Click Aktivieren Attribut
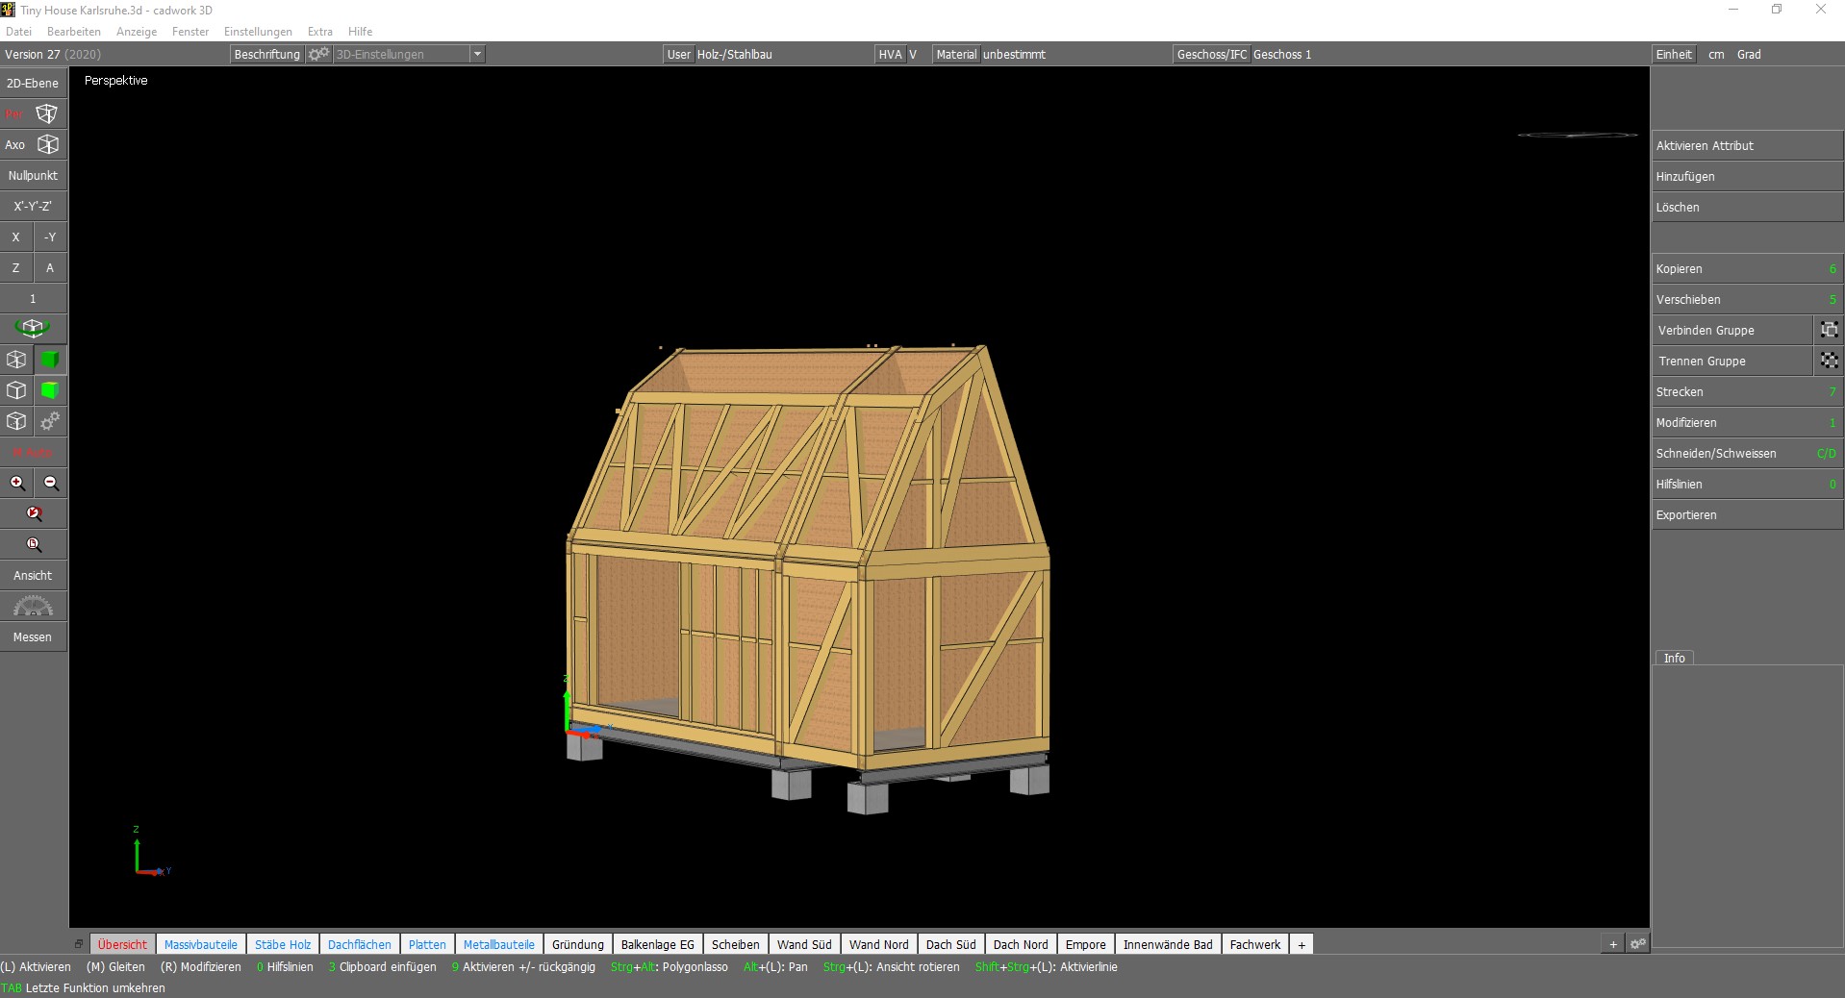 (1747, 145)
